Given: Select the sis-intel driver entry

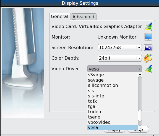Looking at the screenshot, I should [113, 96].
